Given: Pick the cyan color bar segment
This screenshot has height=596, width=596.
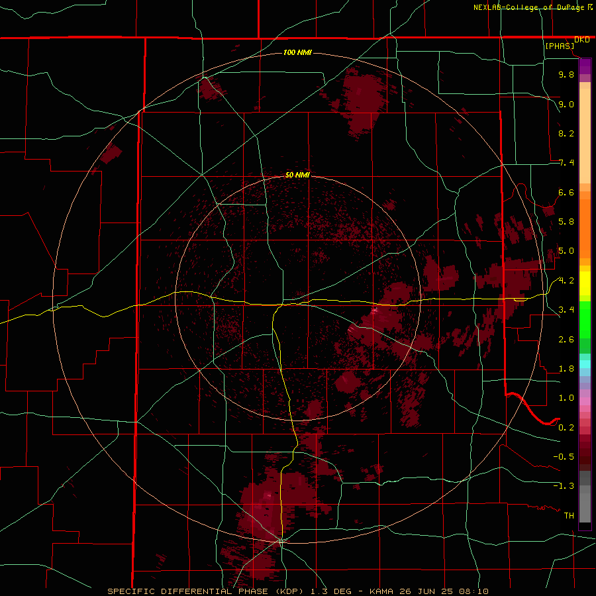Looking at the screenshot, I should pos(585,364).
